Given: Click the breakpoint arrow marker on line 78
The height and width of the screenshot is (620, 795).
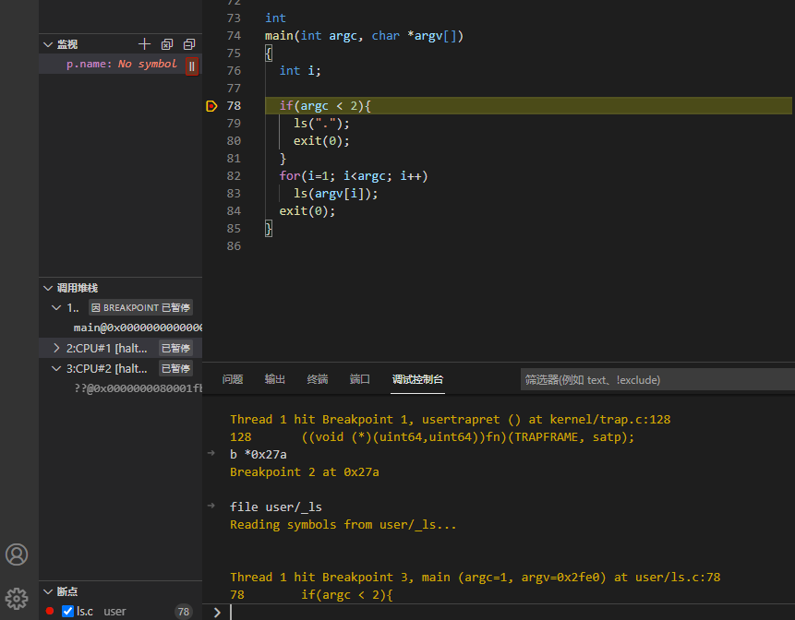Looking at the screenshot, I should (x=211, y=106).
